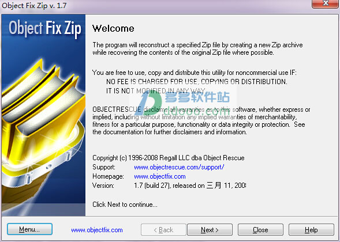Screen dimensions: 340x242
Task: Click the 'Click Next to continue...' text
Action: 125,205
